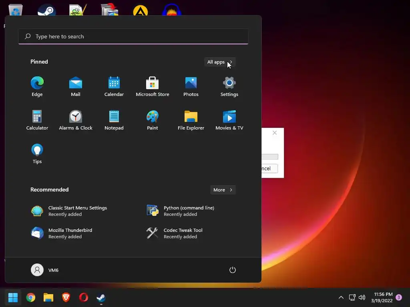Show More recommended items
This screenshot has width=410, height=307.
point(223,190)
